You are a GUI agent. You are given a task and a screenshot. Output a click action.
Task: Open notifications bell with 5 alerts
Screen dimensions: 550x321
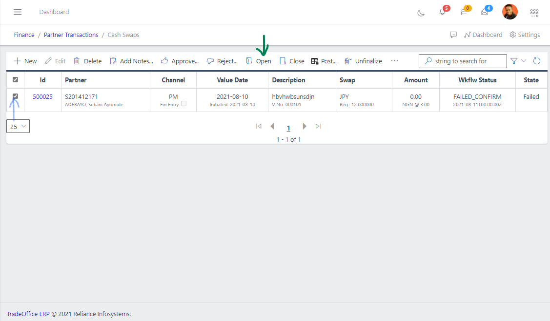click(x=442, y=12)
